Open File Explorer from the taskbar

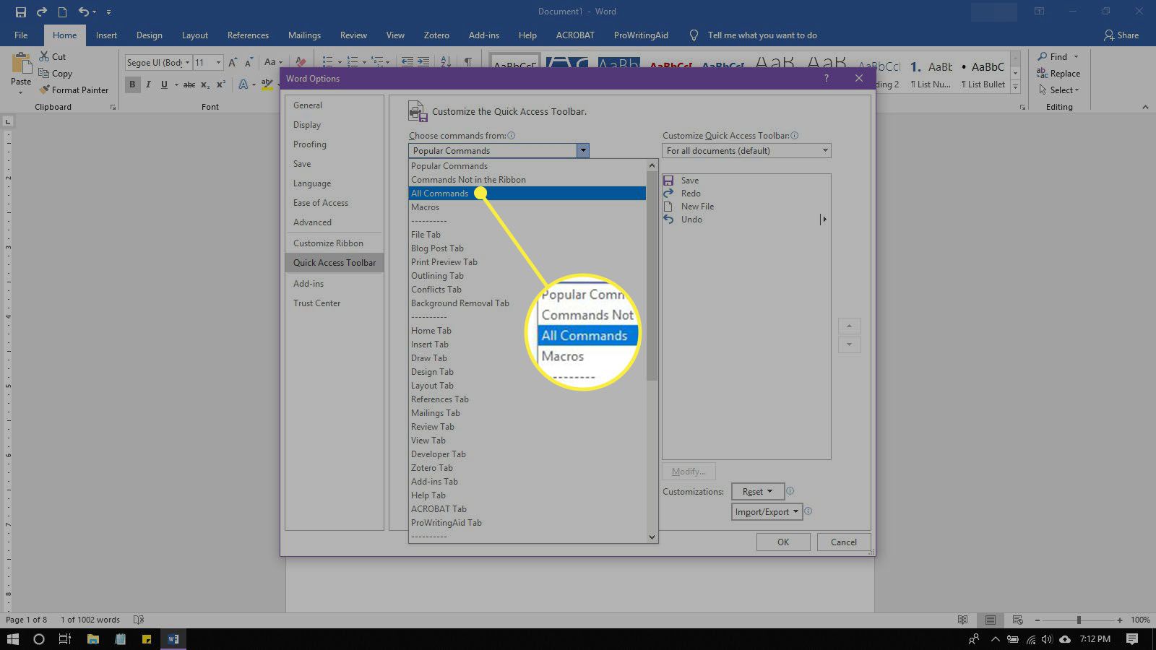pyautogui.click(x=92, y=639)
